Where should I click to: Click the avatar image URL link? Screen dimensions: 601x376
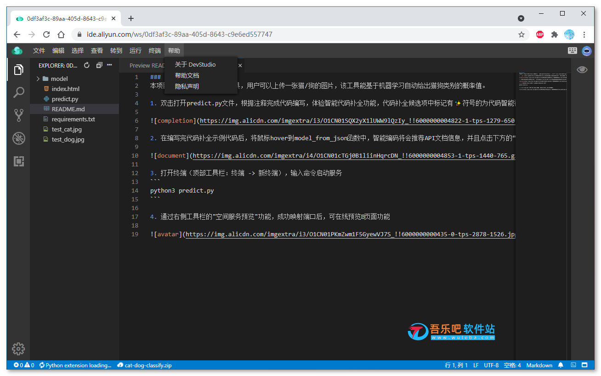click(x=350, y=234)
